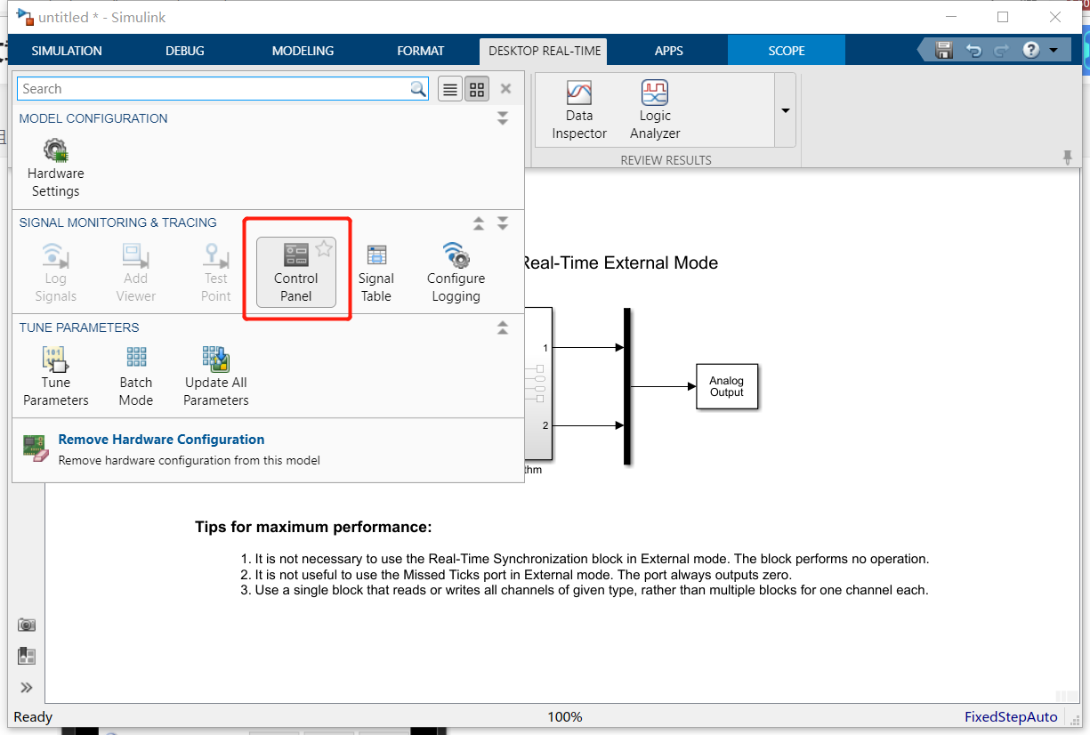Switch to the FORMAT tab
This screenshot has width=1090, height=735.
click(421, 51)
